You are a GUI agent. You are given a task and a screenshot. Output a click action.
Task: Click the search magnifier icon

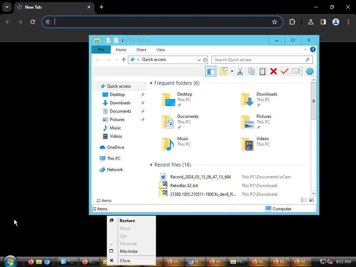click(x=307, y=60)
